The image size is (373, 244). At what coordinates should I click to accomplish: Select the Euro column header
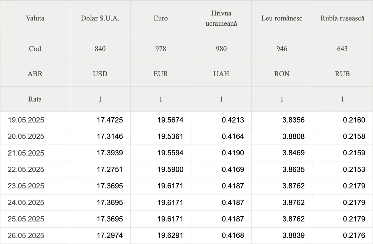161,18
